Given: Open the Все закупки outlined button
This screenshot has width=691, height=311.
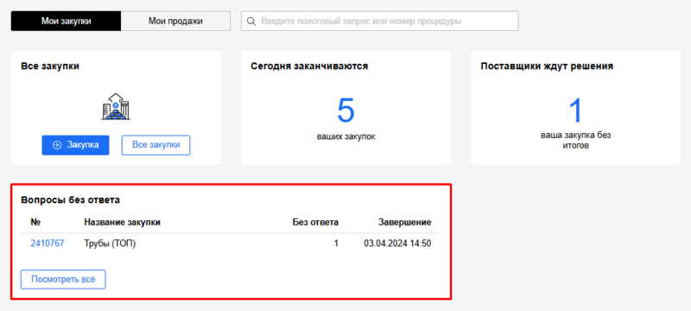Looking at the screenshot, I should pos(155,145).
